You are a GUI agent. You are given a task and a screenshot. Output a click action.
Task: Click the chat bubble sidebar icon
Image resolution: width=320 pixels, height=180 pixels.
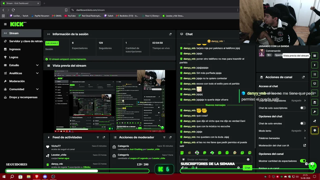(x=314, y=84)
